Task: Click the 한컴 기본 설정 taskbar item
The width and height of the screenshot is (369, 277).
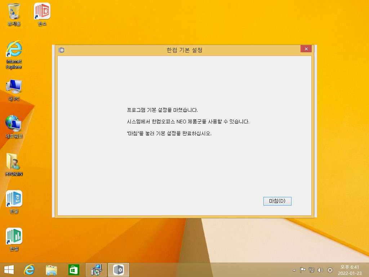Action: [x=118, y=270]
